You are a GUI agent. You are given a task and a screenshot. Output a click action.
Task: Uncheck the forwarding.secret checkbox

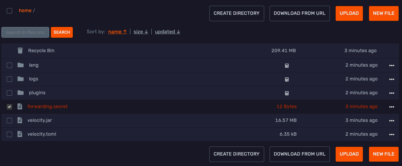(x=9, y=107)
